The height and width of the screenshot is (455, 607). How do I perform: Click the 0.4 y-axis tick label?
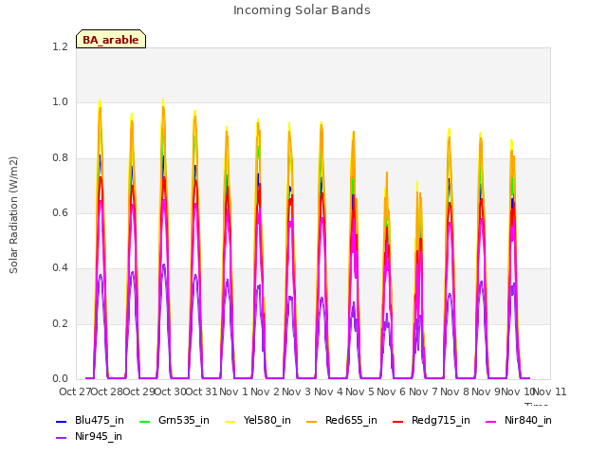(x=60, y=267)
